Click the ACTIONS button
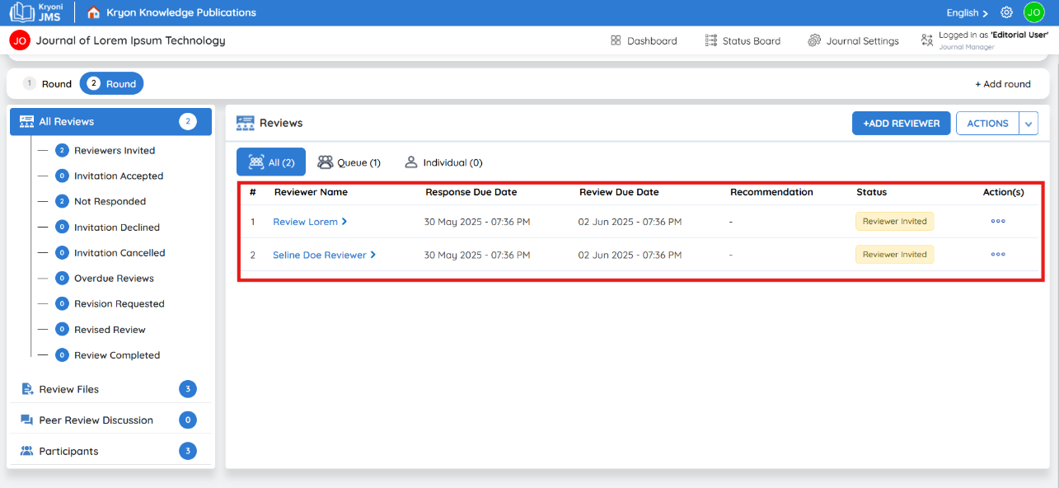 pos(987,124)
